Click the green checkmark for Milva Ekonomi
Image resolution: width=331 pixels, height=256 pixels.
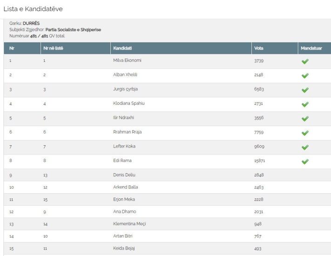tap(305, 61)
